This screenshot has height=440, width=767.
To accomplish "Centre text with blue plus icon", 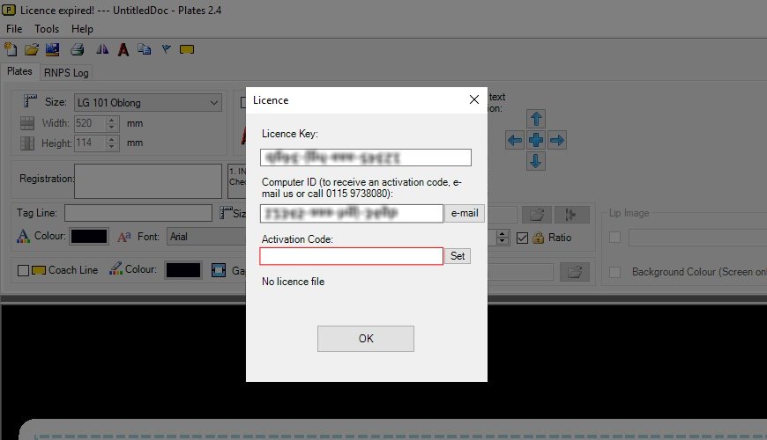I will point(536,140).
